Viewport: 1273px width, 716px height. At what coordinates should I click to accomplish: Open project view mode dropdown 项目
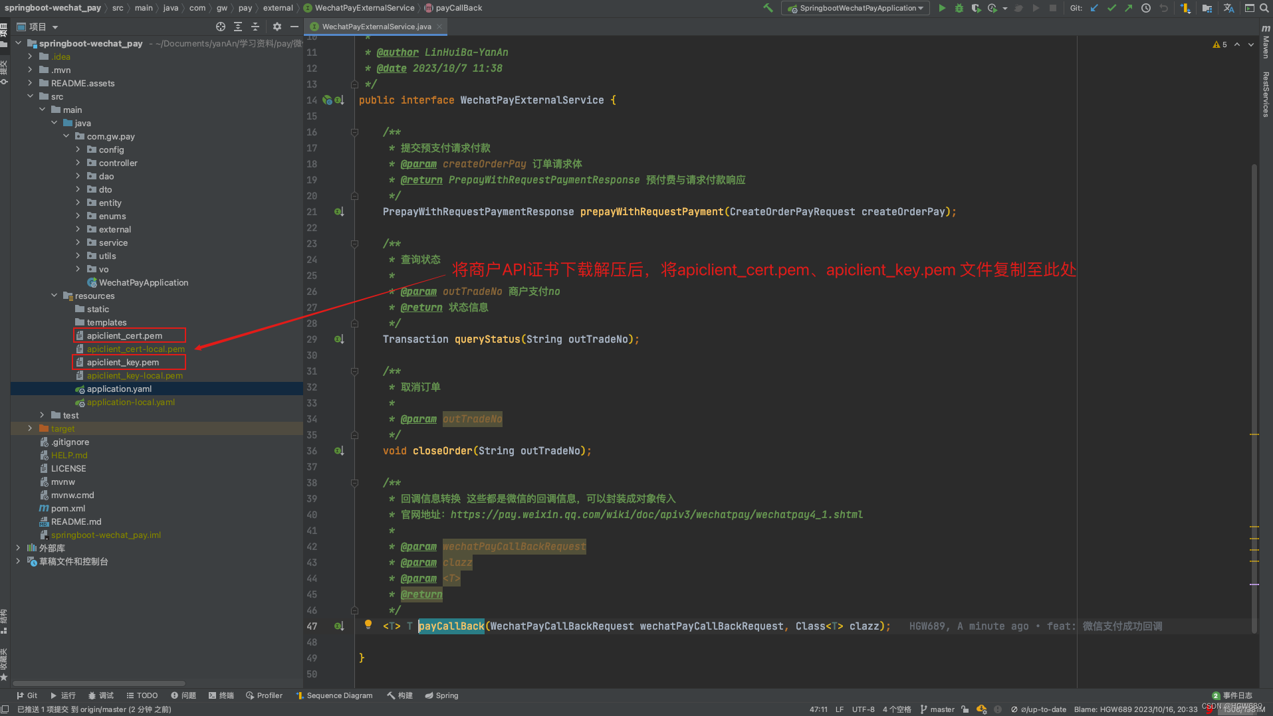pyautogui.click(x=38, y=27)
